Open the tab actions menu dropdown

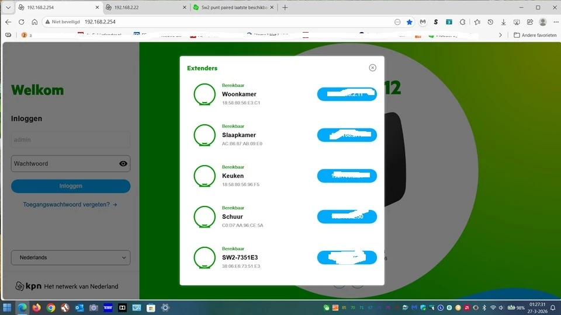[8, 8]
